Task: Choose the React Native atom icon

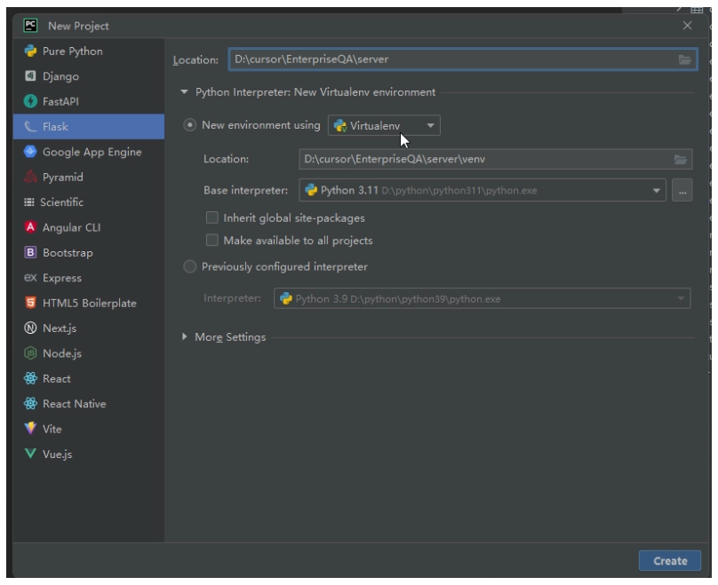Action: 30,403
